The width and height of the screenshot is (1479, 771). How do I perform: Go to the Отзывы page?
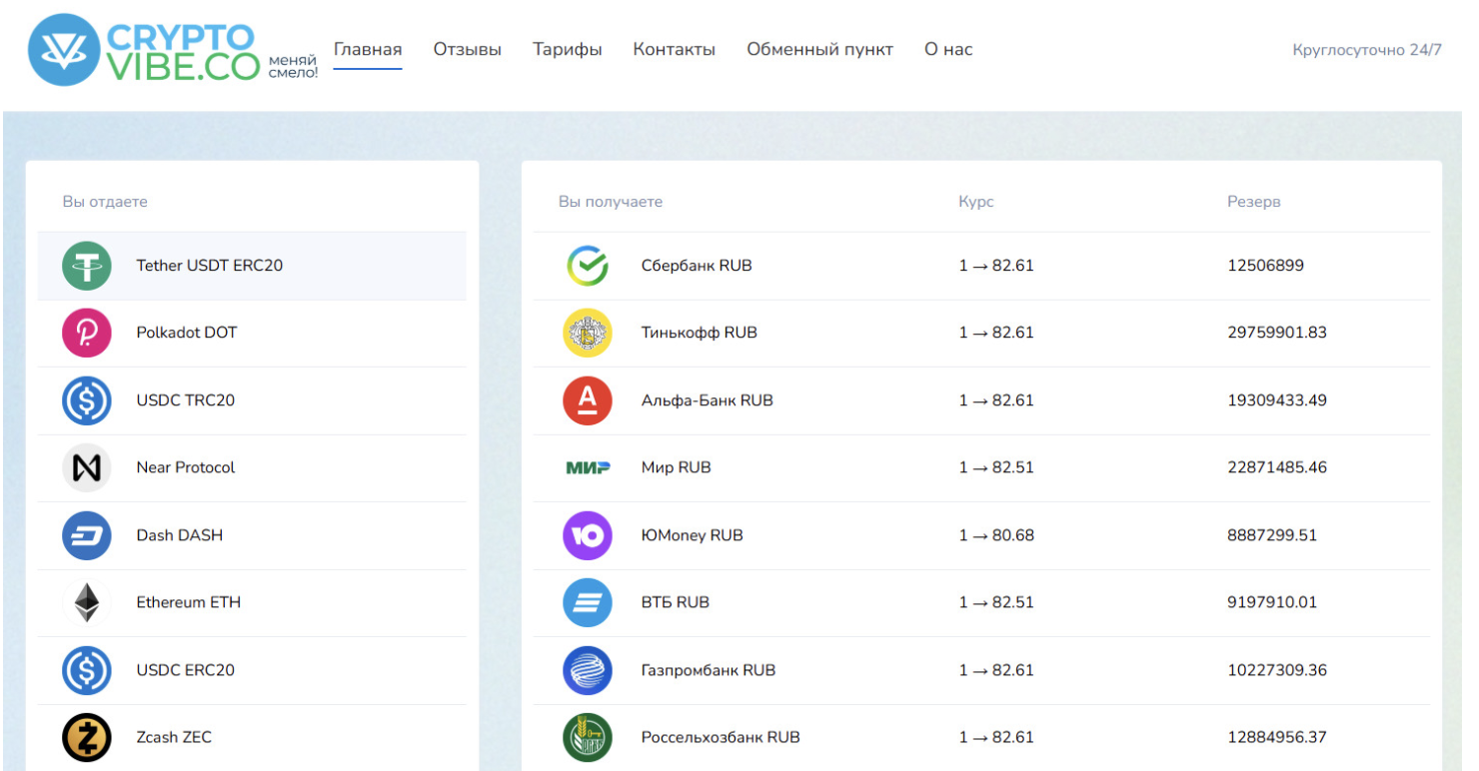pyautogui.click(x=468, y=50)
